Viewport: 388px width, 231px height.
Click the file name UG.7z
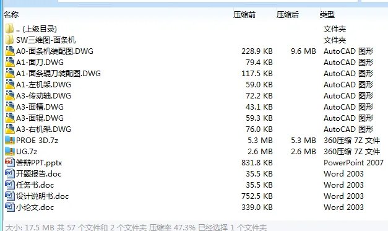27,152
